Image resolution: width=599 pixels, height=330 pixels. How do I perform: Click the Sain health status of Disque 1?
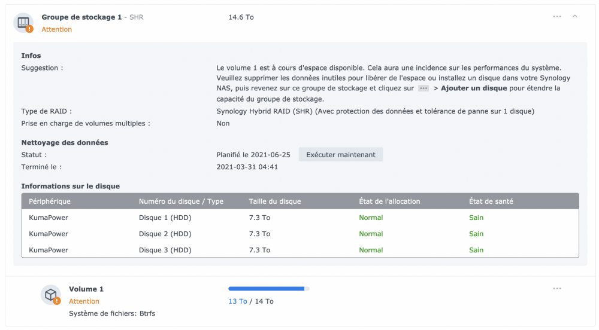click(476, 218)
